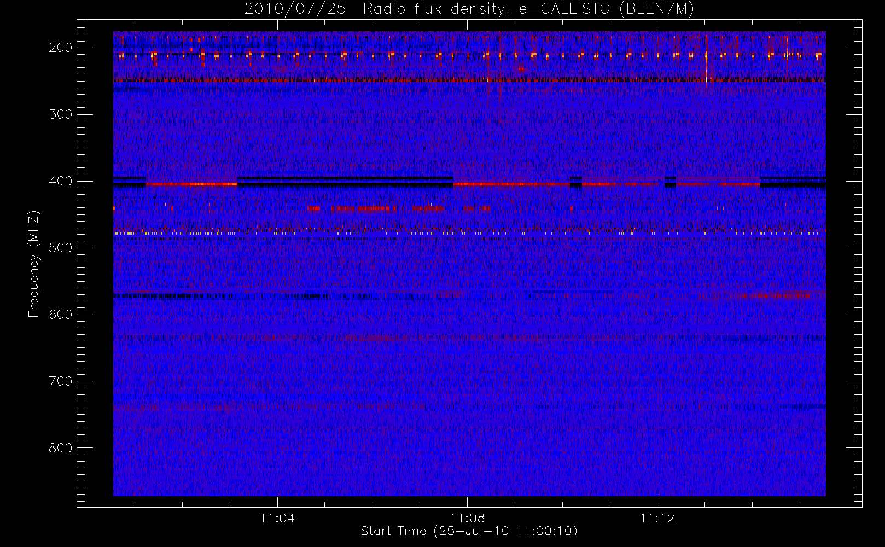Select the 300 frequency axis label
This screenshot has height=547, width=885.
coord(61,114)
